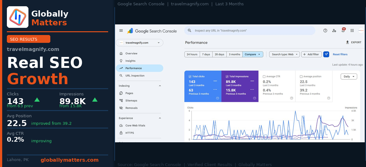Click the Performance trend arrow icon
366x167 pixels.
coord(121,68)
